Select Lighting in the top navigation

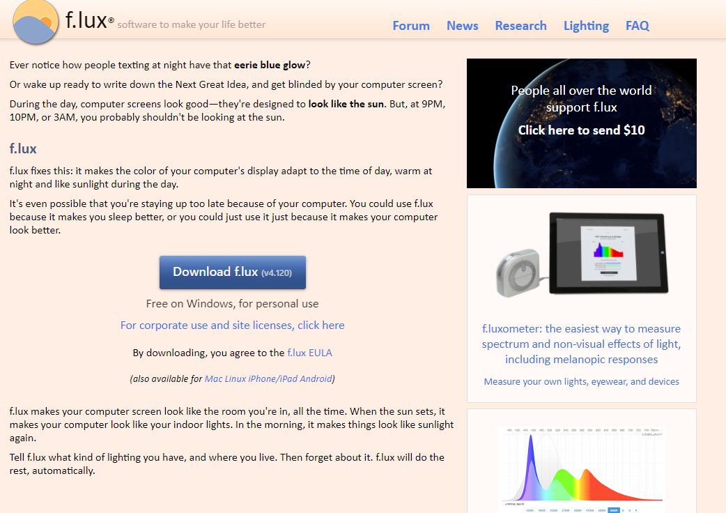click(x=586, y=26)
